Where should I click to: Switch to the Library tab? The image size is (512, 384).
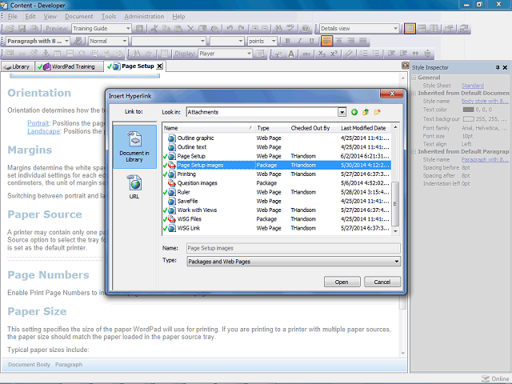(x=18, y=66)
